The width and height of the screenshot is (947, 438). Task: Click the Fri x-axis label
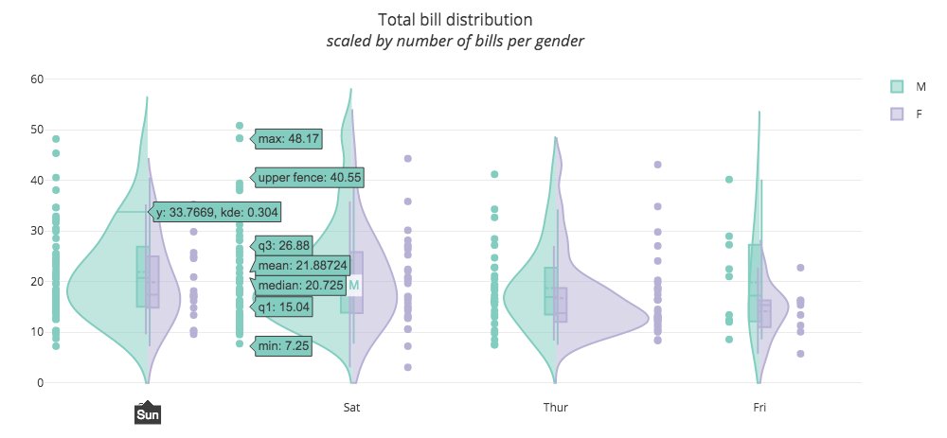click(759, 409)
